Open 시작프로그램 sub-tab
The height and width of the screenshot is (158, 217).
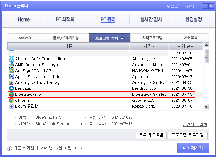pos(152,38)
